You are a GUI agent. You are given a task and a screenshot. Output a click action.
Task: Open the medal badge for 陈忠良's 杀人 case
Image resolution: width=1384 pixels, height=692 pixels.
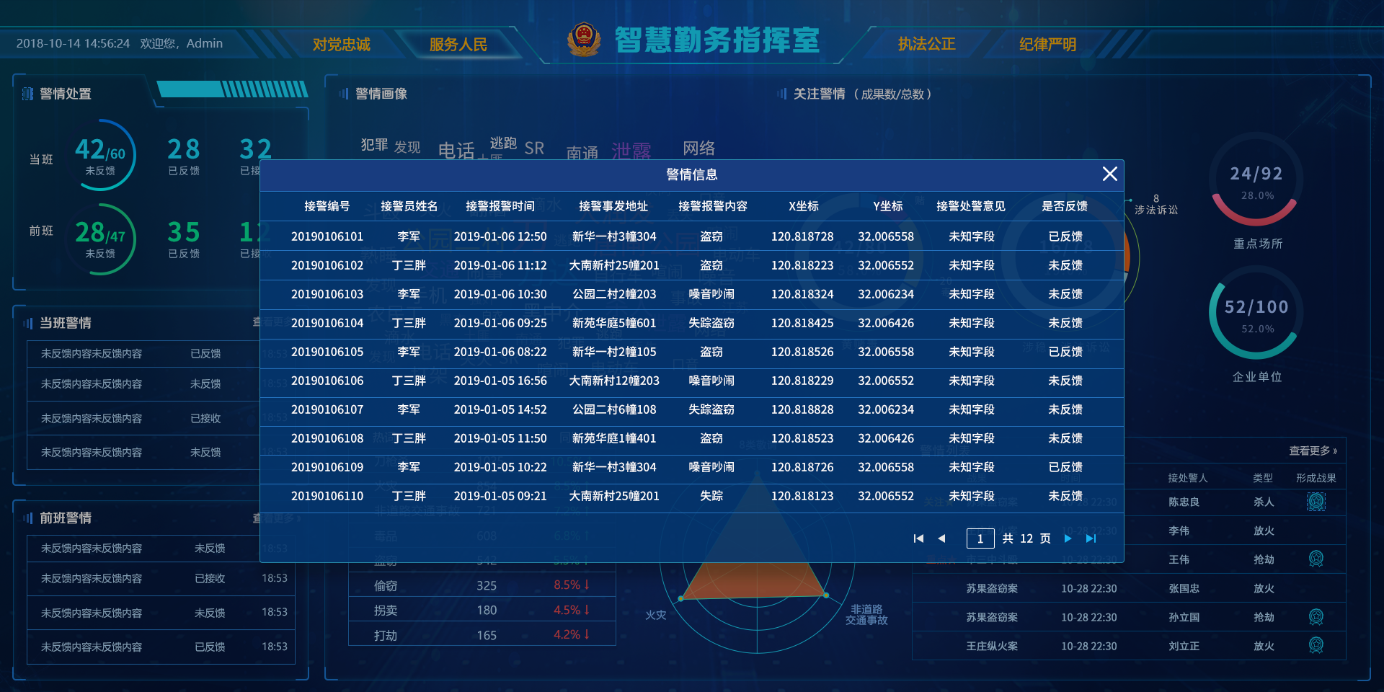coord(1316,502)
